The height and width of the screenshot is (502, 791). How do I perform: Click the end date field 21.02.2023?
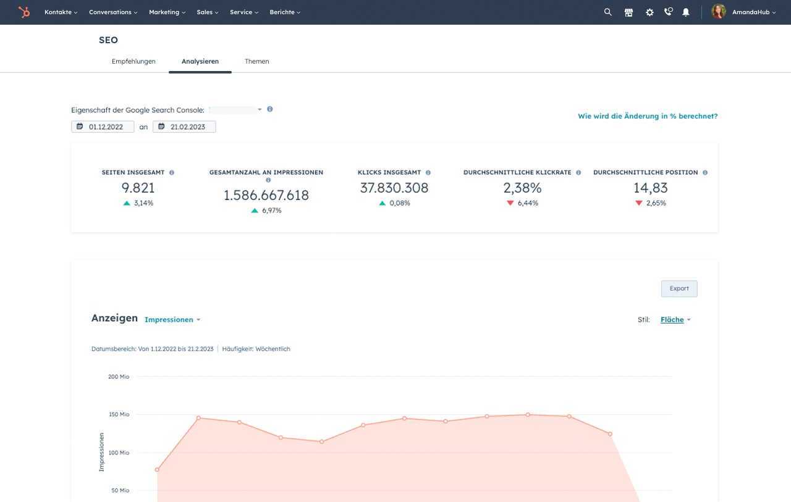[184, 126]
